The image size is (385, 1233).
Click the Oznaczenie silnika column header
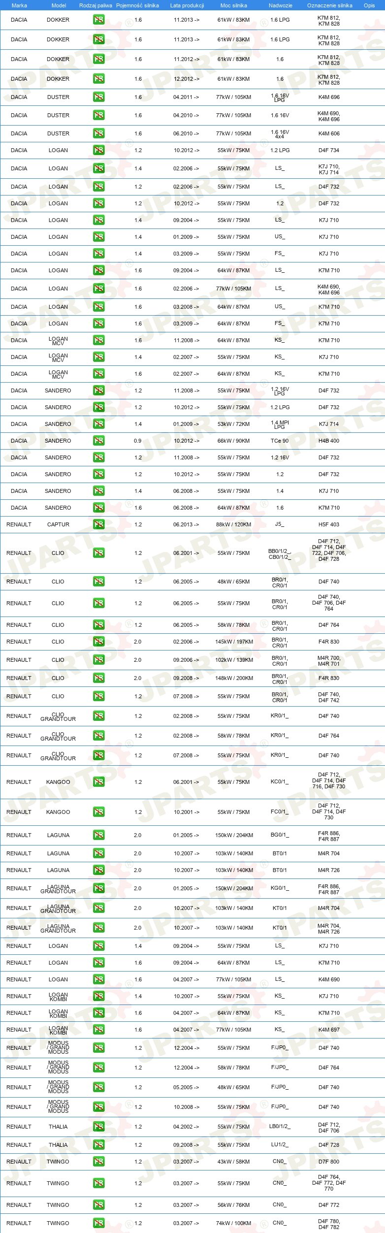click(x=329, y=5)
